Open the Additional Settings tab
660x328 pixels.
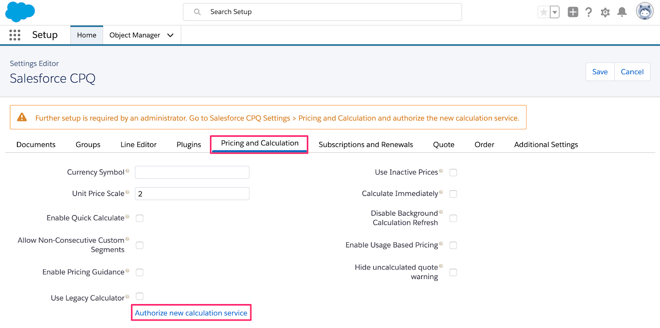[x=546, y=144]
